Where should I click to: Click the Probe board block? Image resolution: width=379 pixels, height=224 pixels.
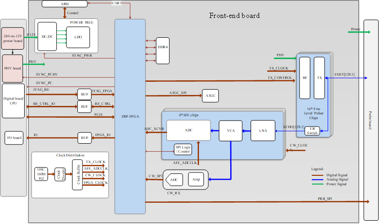371,120
